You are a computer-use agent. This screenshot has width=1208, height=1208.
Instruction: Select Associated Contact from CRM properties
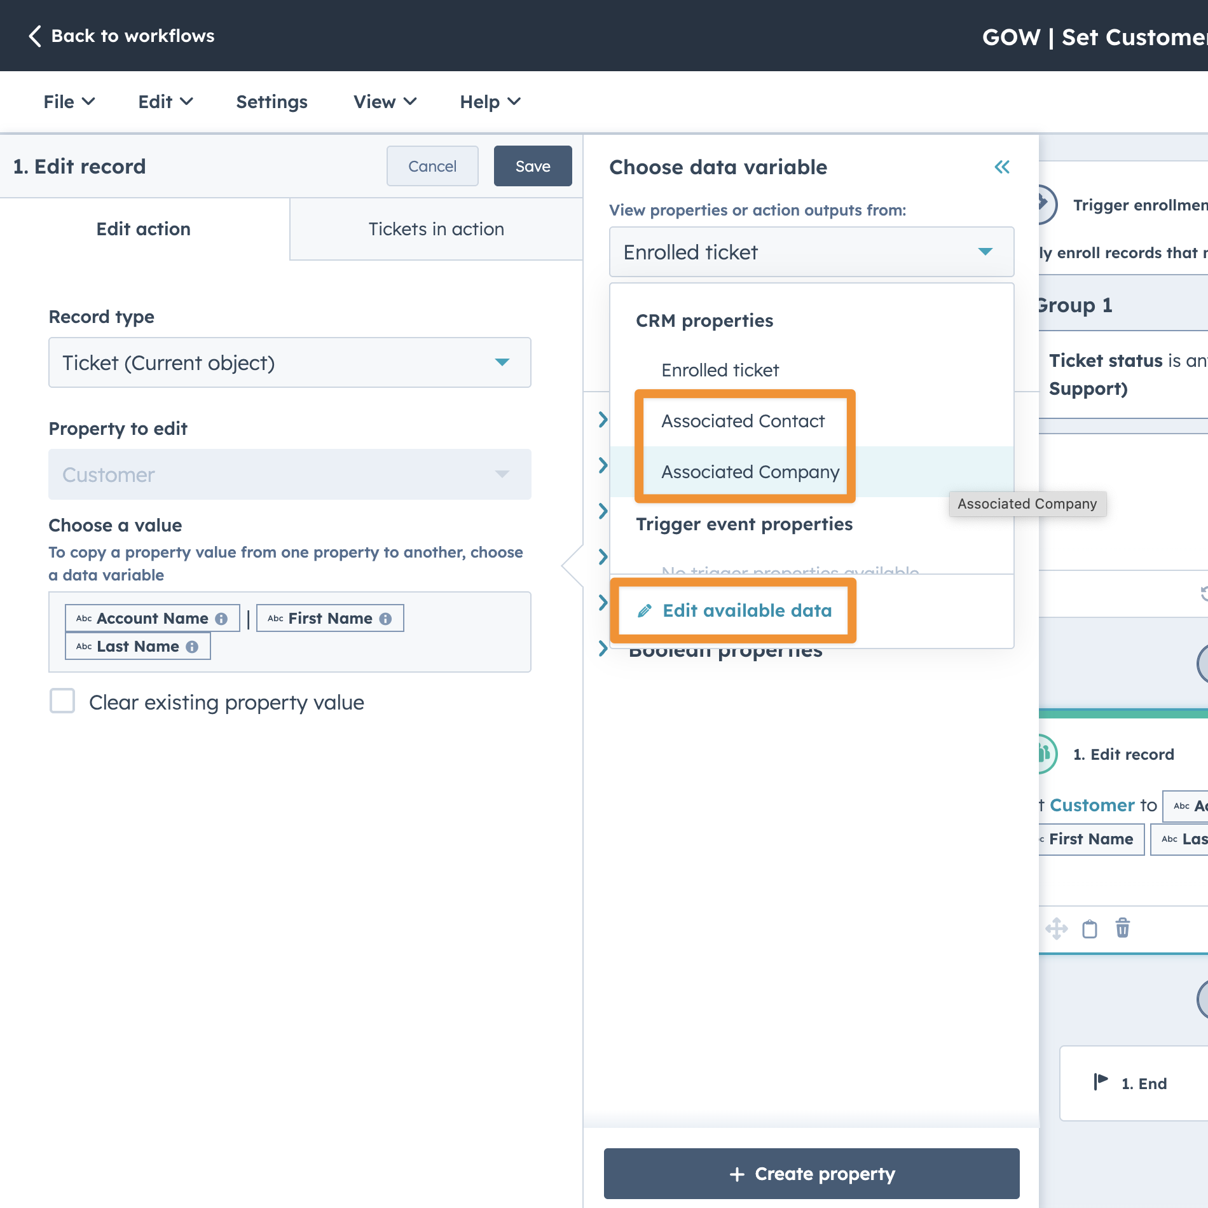click(743, 421)
